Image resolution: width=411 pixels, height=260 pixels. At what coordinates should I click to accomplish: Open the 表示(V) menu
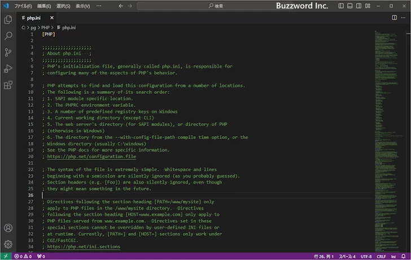coord(83,6)
